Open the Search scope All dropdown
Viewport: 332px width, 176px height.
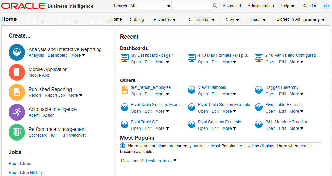coord(151,6)
